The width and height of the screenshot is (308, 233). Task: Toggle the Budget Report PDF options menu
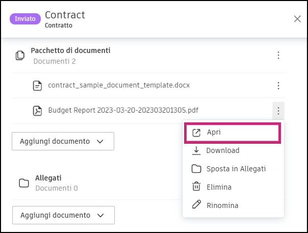278,111
